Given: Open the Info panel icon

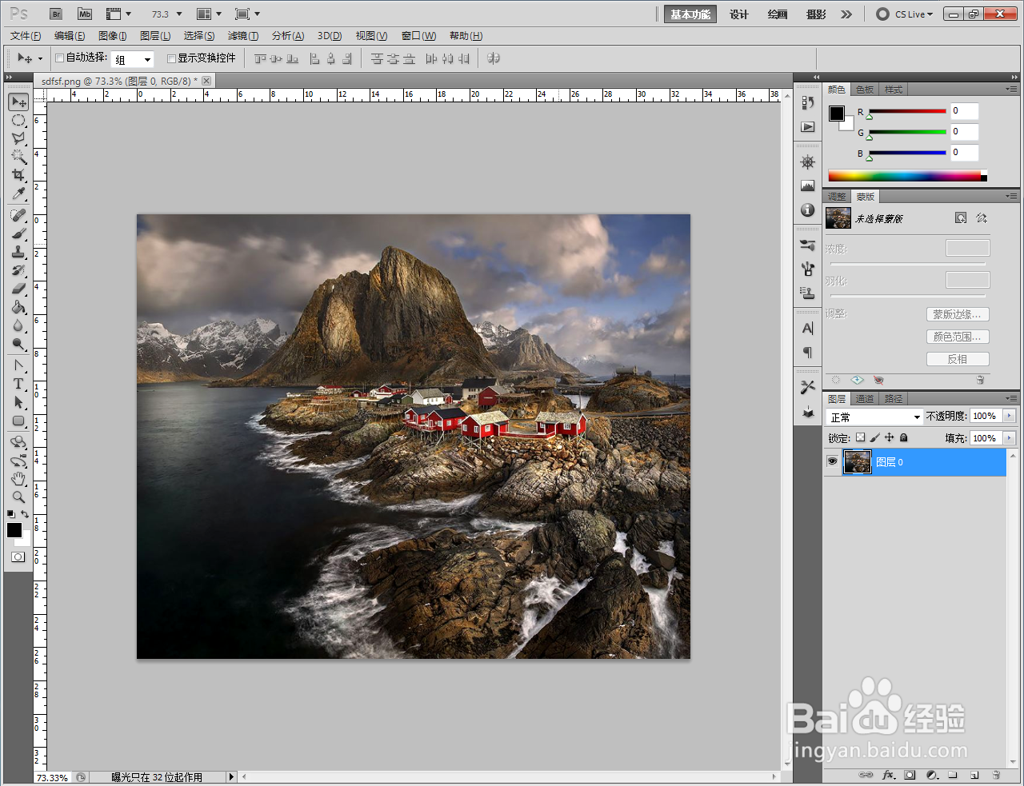Looking at the screenshot, I should point(808,209).
